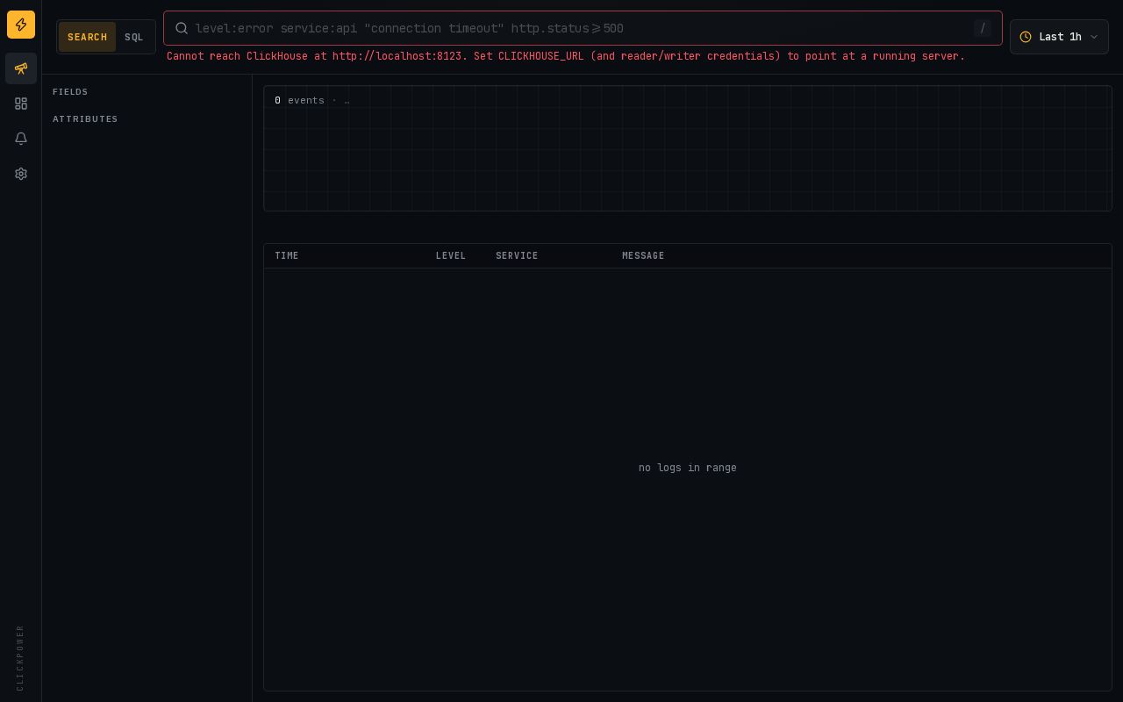This screenshot has width=1123, height=702.
Task: Switch to SEARCH query mode
Action: pyautogui.click(x=87, y=37)
